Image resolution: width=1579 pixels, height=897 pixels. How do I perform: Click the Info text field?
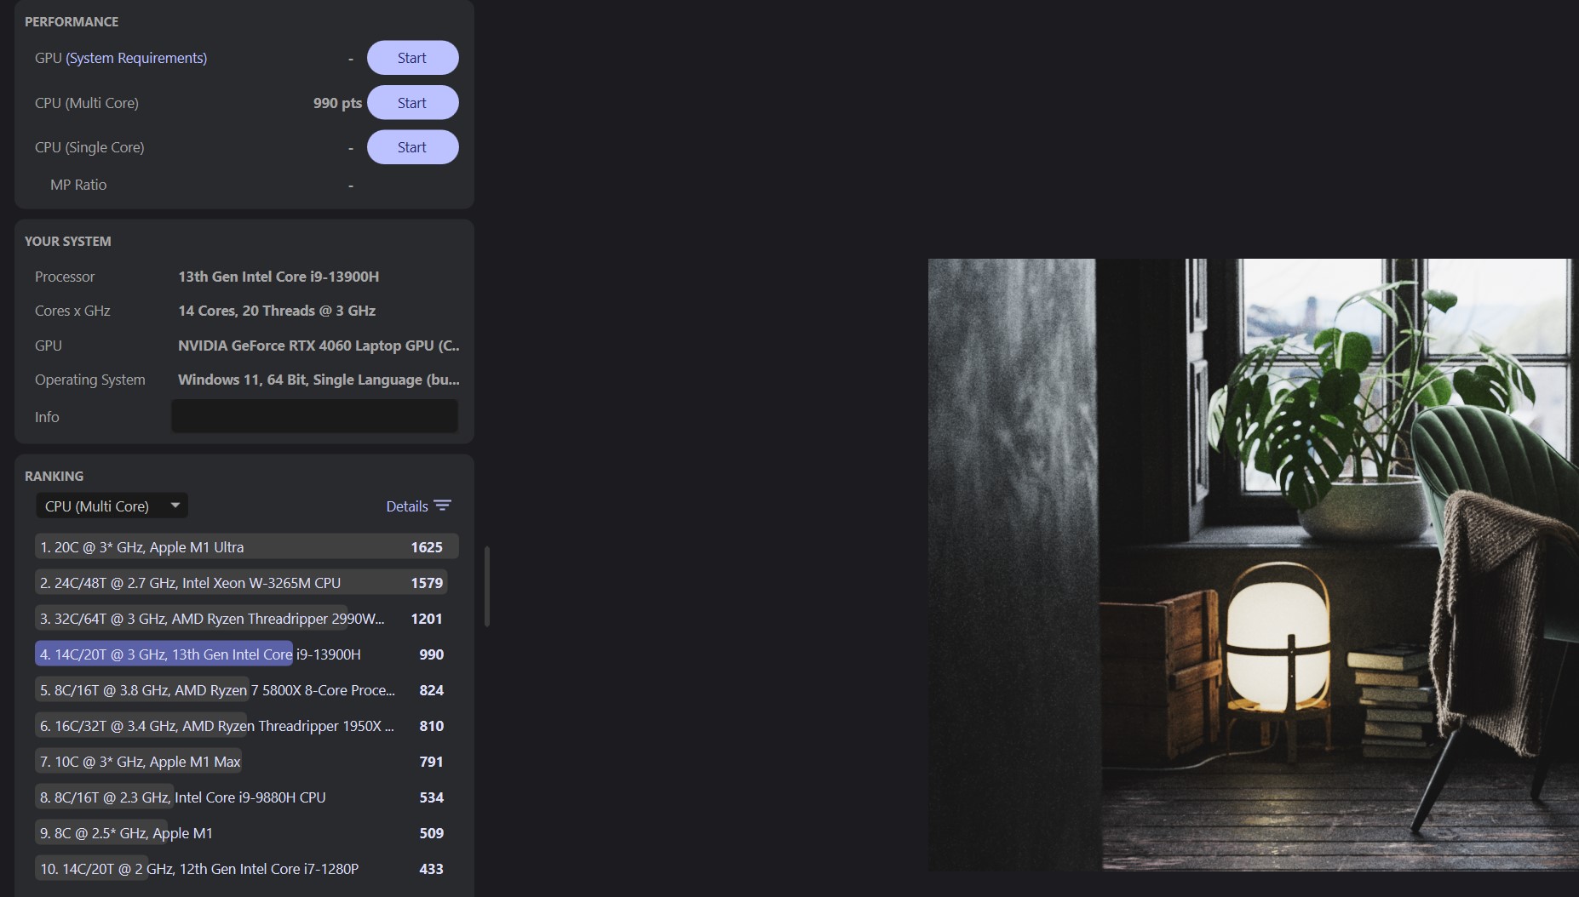click(314, 417)
